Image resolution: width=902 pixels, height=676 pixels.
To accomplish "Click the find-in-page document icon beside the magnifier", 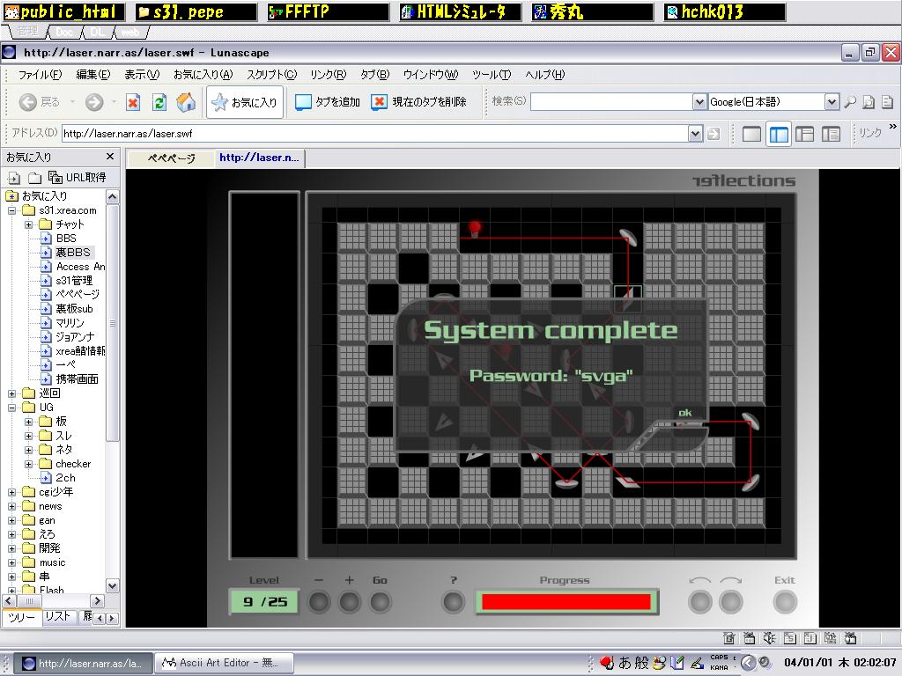I will (x=869, y=102).
